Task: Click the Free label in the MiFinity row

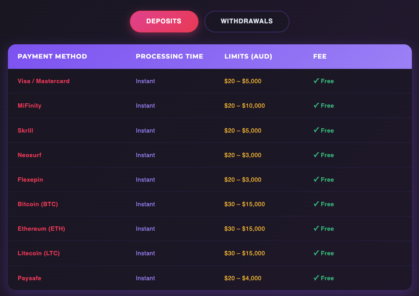Action: point(328,106)
